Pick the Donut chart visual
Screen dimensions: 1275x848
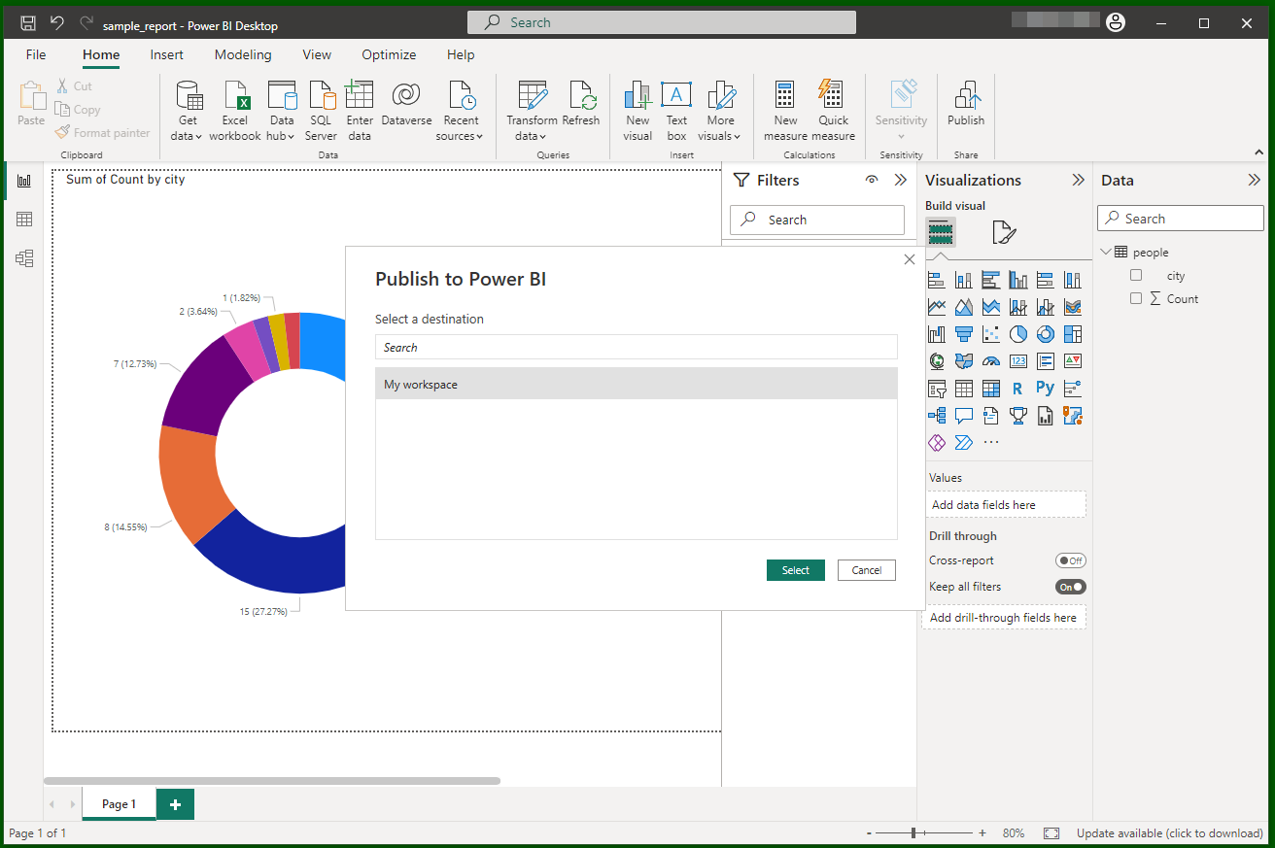point(1046,334)
